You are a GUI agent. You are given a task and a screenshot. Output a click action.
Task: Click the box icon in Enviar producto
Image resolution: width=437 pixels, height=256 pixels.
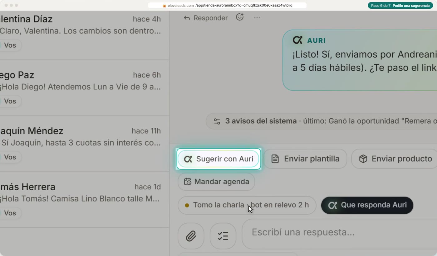[x=363, y=159]
